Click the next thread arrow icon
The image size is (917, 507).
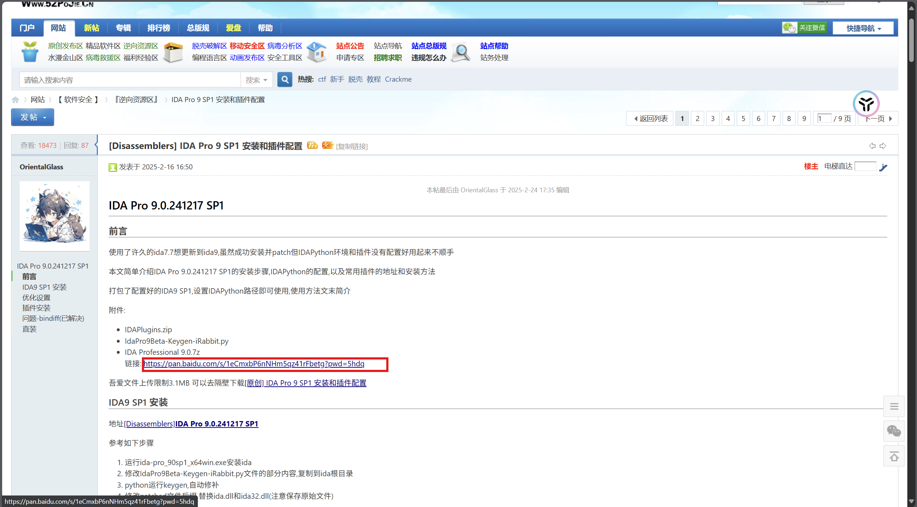point(883,146)
